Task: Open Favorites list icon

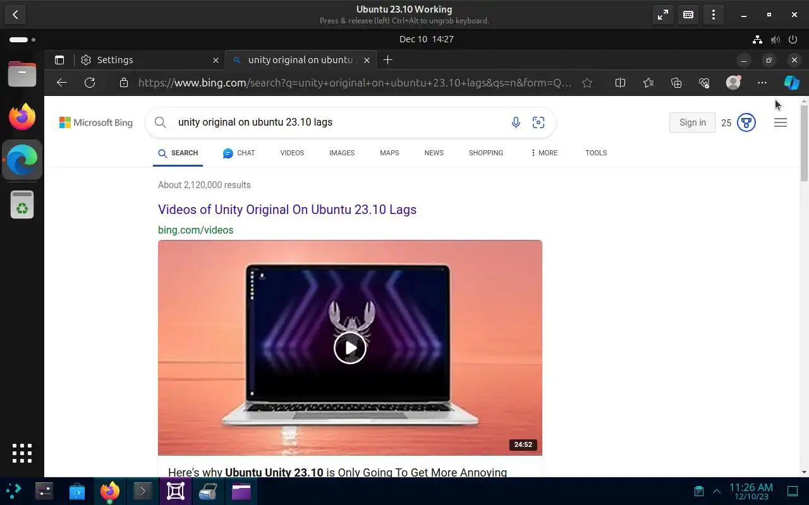Action: (x=648, y=83)
